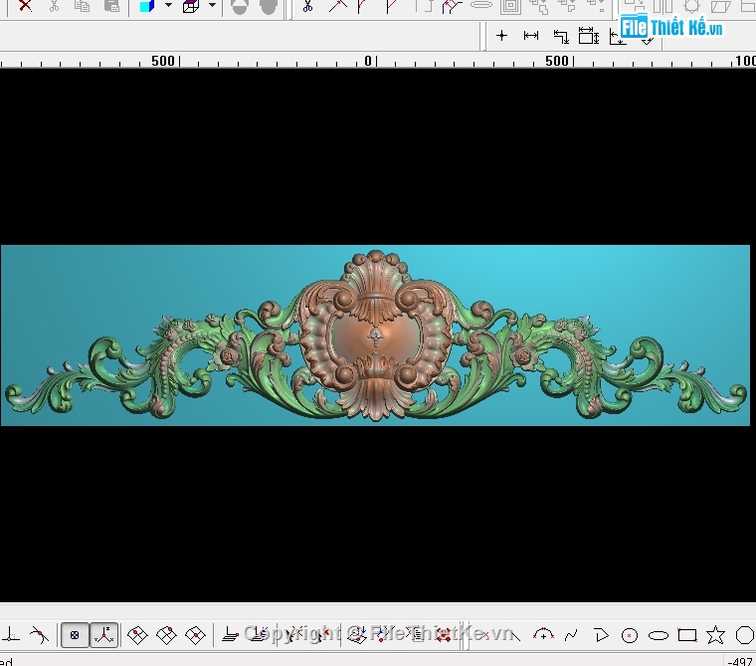Click the boxed width-height dimension icon

pos(589,36)
